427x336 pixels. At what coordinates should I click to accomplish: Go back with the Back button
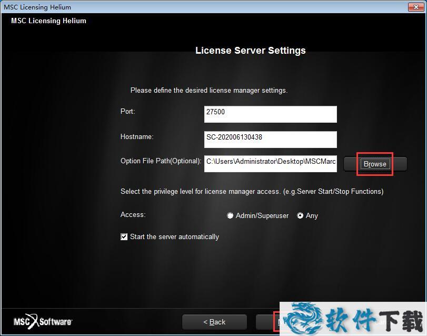click(214, 322)
